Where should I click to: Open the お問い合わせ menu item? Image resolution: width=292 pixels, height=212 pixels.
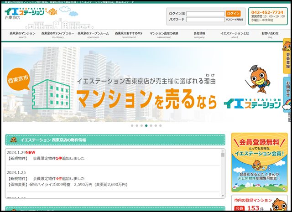pyautogui.click(x=270, y=35)
